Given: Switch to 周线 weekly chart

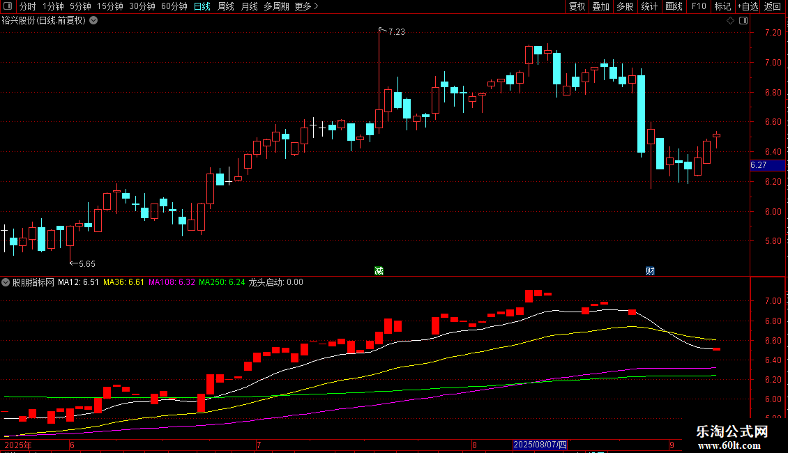Looking at the screenshot, I should point(226,6).
